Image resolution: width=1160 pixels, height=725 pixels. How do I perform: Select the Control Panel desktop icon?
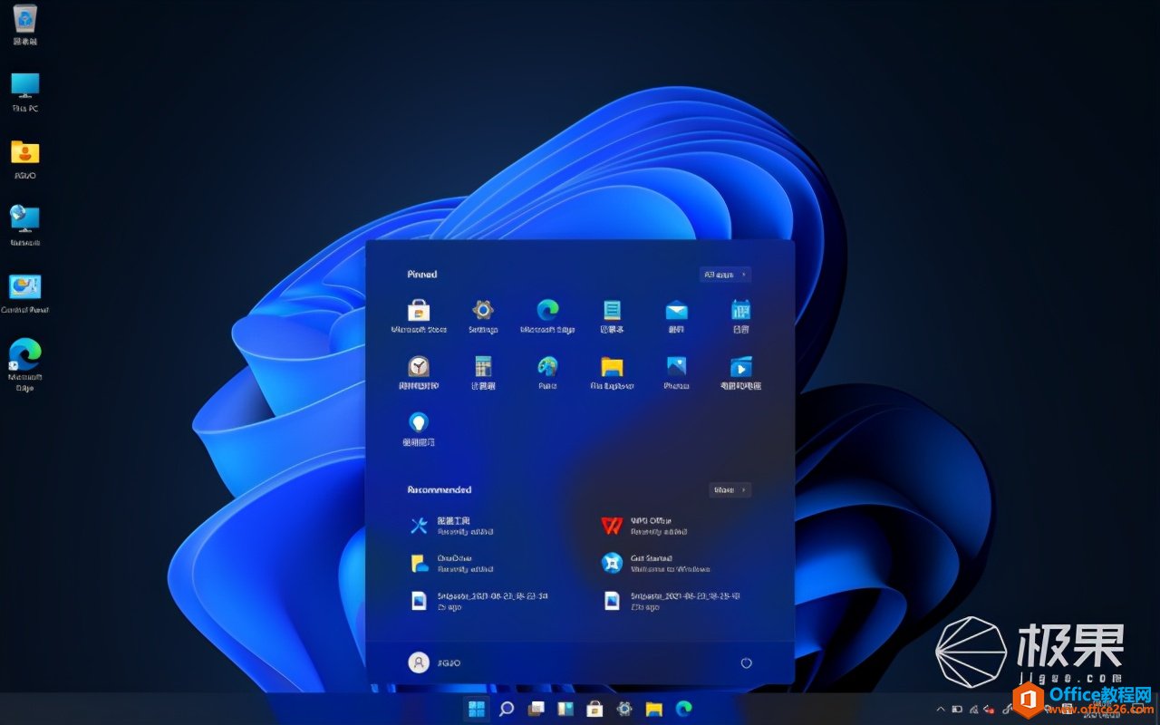coord(25,294)
